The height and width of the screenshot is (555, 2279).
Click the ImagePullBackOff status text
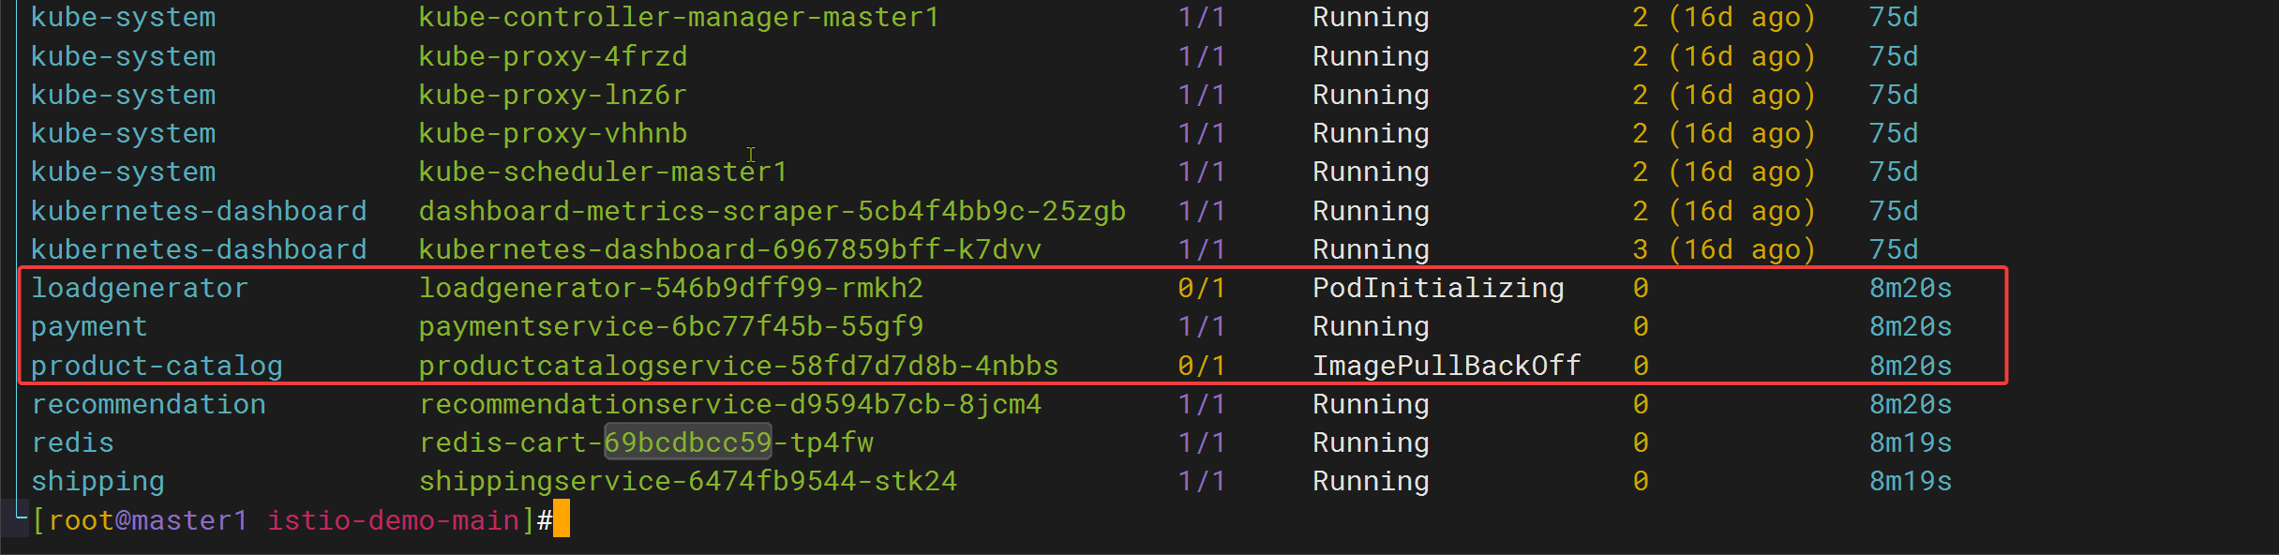click(1447, 366)
